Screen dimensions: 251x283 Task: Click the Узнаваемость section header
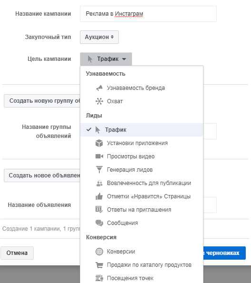106,74
